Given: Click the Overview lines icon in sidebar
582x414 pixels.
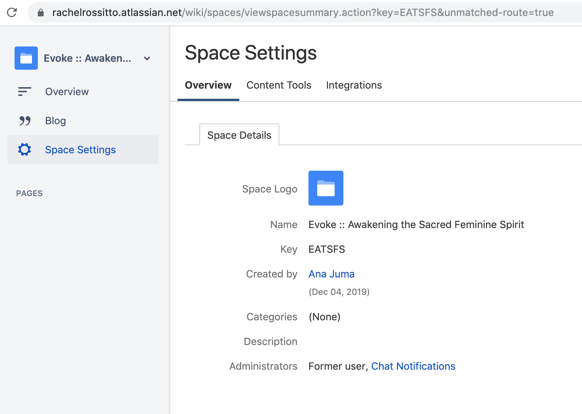Looking at the screenshot, I should point(24,92).
